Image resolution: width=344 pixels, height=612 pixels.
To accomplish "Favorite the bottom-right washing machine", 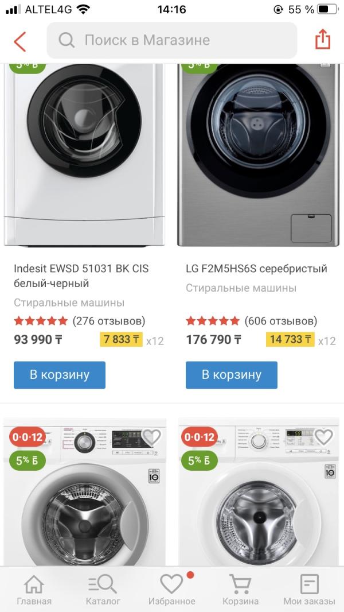I will tap(323, 437).
